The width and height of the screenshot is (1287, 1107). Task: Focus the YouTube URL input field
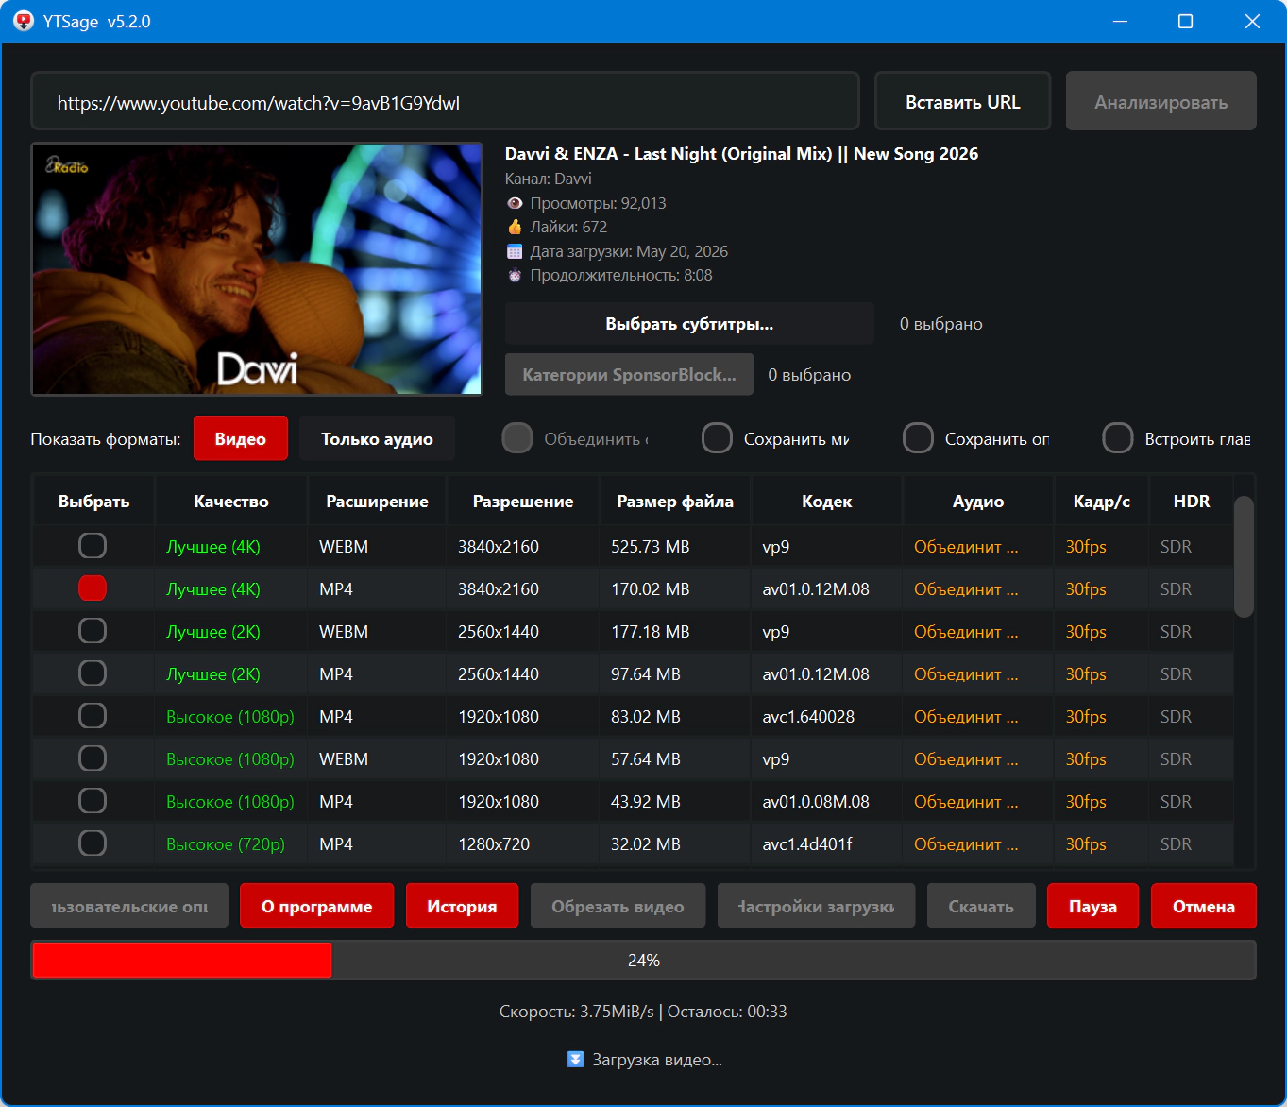[x=446, y=101]
